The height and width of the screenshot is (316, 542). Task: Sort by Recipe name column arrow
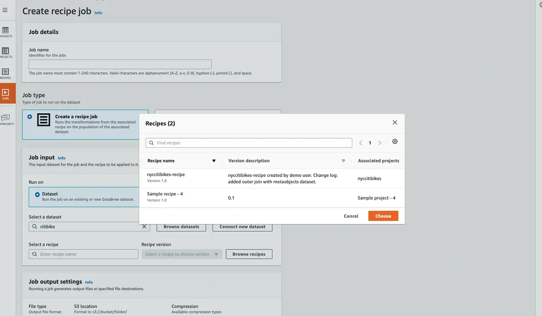(214, 161)
